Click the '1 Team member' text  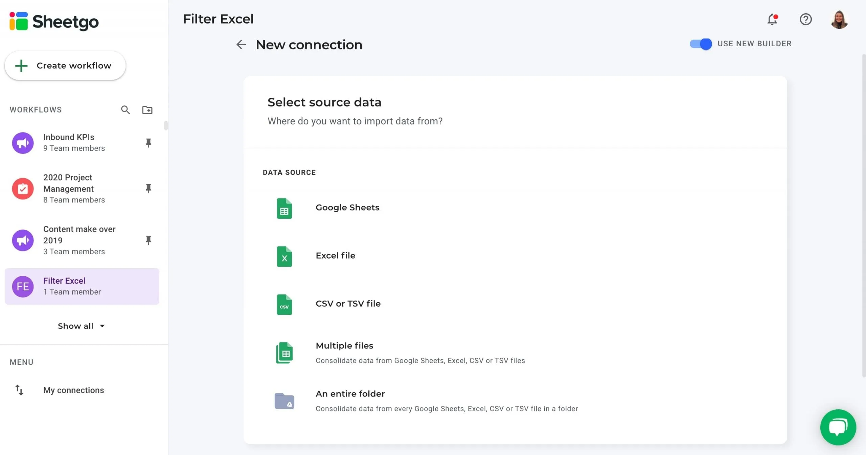click(x=72, y=292)
